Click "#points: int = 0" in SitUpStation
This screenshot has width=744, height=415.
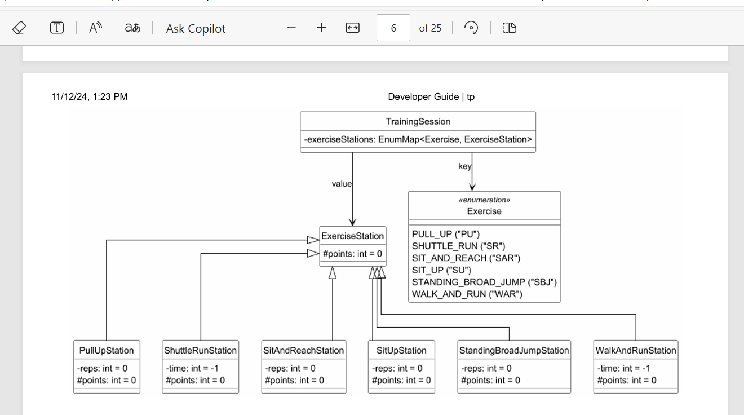[x=401, y=381]
